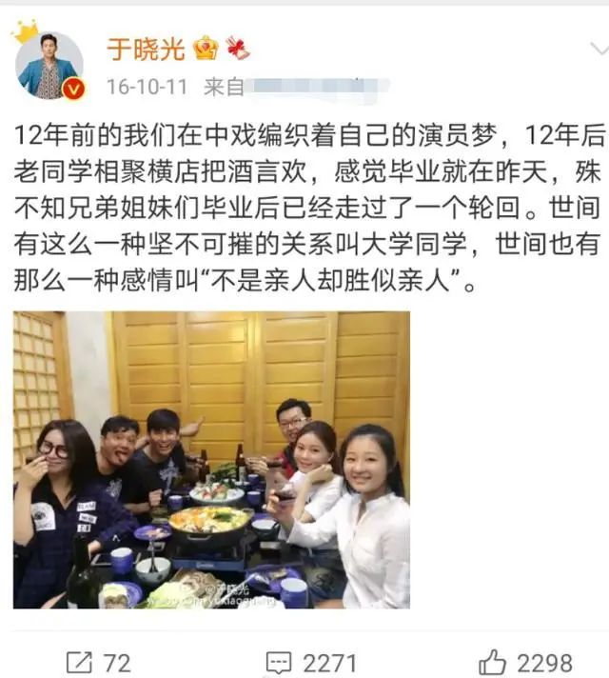The image size is (609, 678).
Task: Expand post options chevron at top right
Action: 599,50
